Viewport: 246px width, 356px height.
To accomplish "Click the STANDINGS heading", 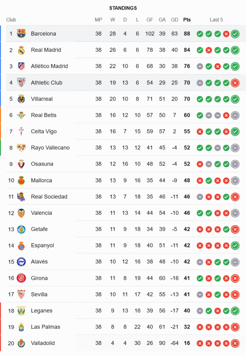I will point(123,8).
